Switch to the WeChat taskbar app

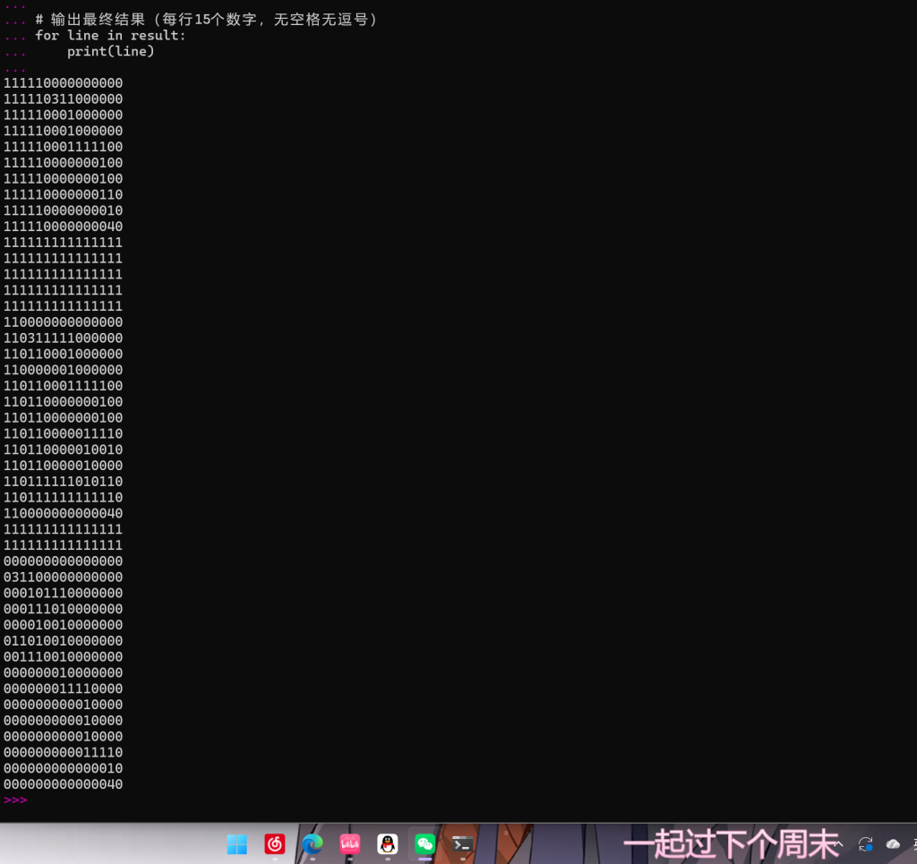click(x=425, y=844)
